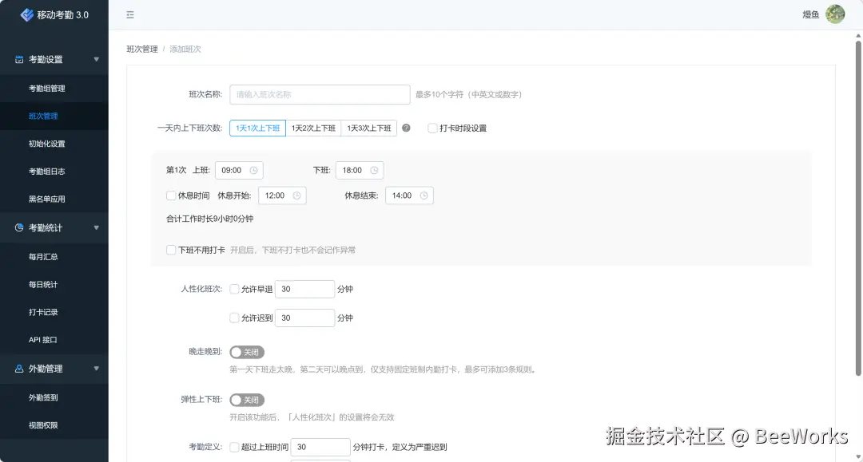Go back via 班次管理 breadcrumb link
The height and width of the screenshot is (462, 863).
coord(142,49)
